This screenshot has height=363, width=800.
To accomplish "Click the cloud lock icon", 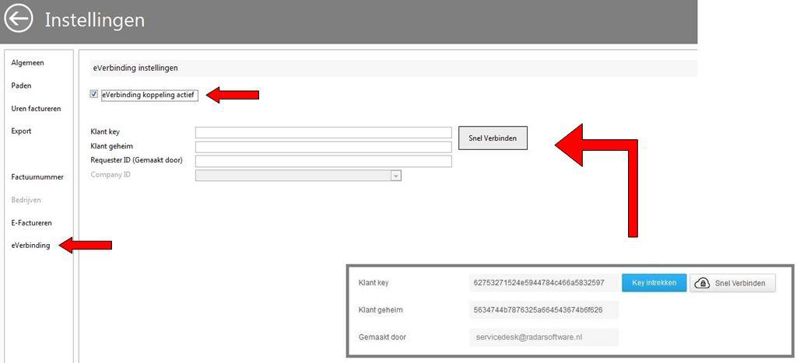I will pos(702,283).
